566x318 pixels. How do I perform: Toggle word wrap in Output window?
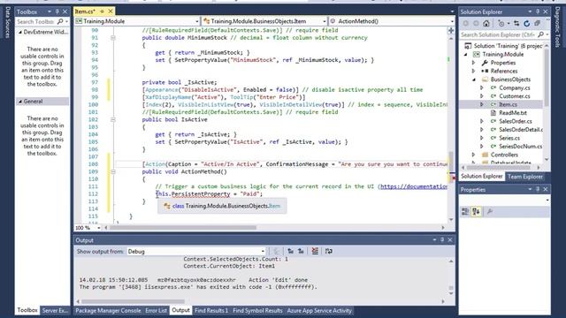tap(328, 251)
